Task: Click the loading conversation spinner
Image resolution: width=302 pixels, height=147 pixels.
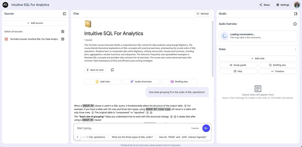Action: [224, 36]
